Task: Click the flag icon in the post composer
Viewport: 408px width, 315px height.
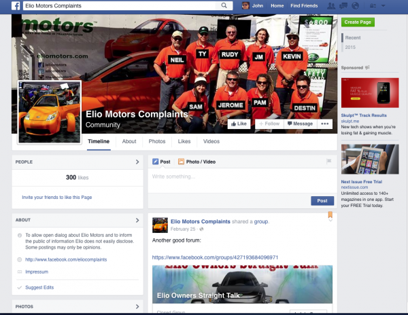Action: click(x=329, y=162)
